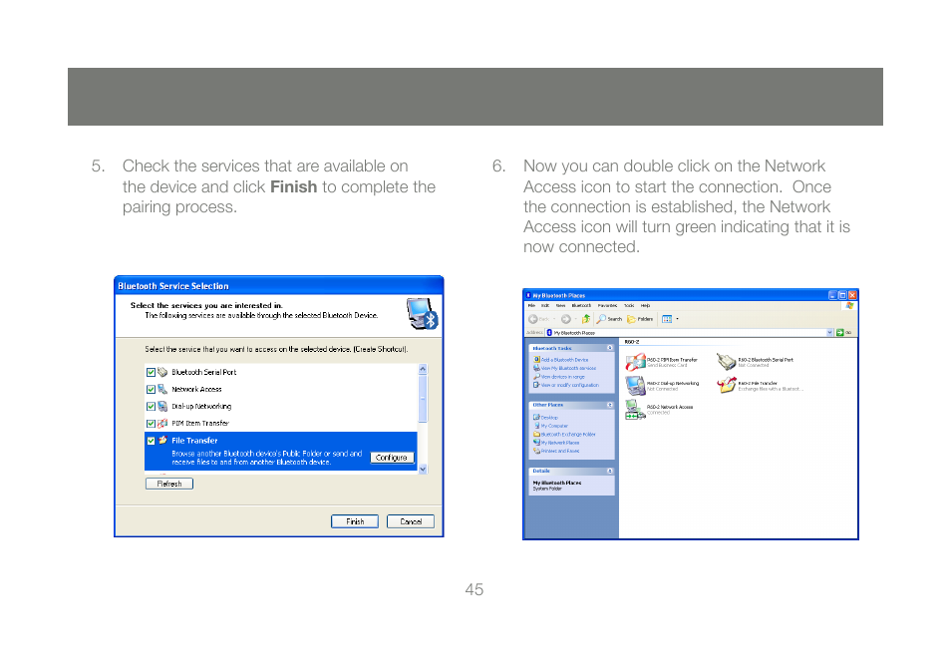
Task: Open the Views dropdown arrow
Action: click(x=677, y=319)
